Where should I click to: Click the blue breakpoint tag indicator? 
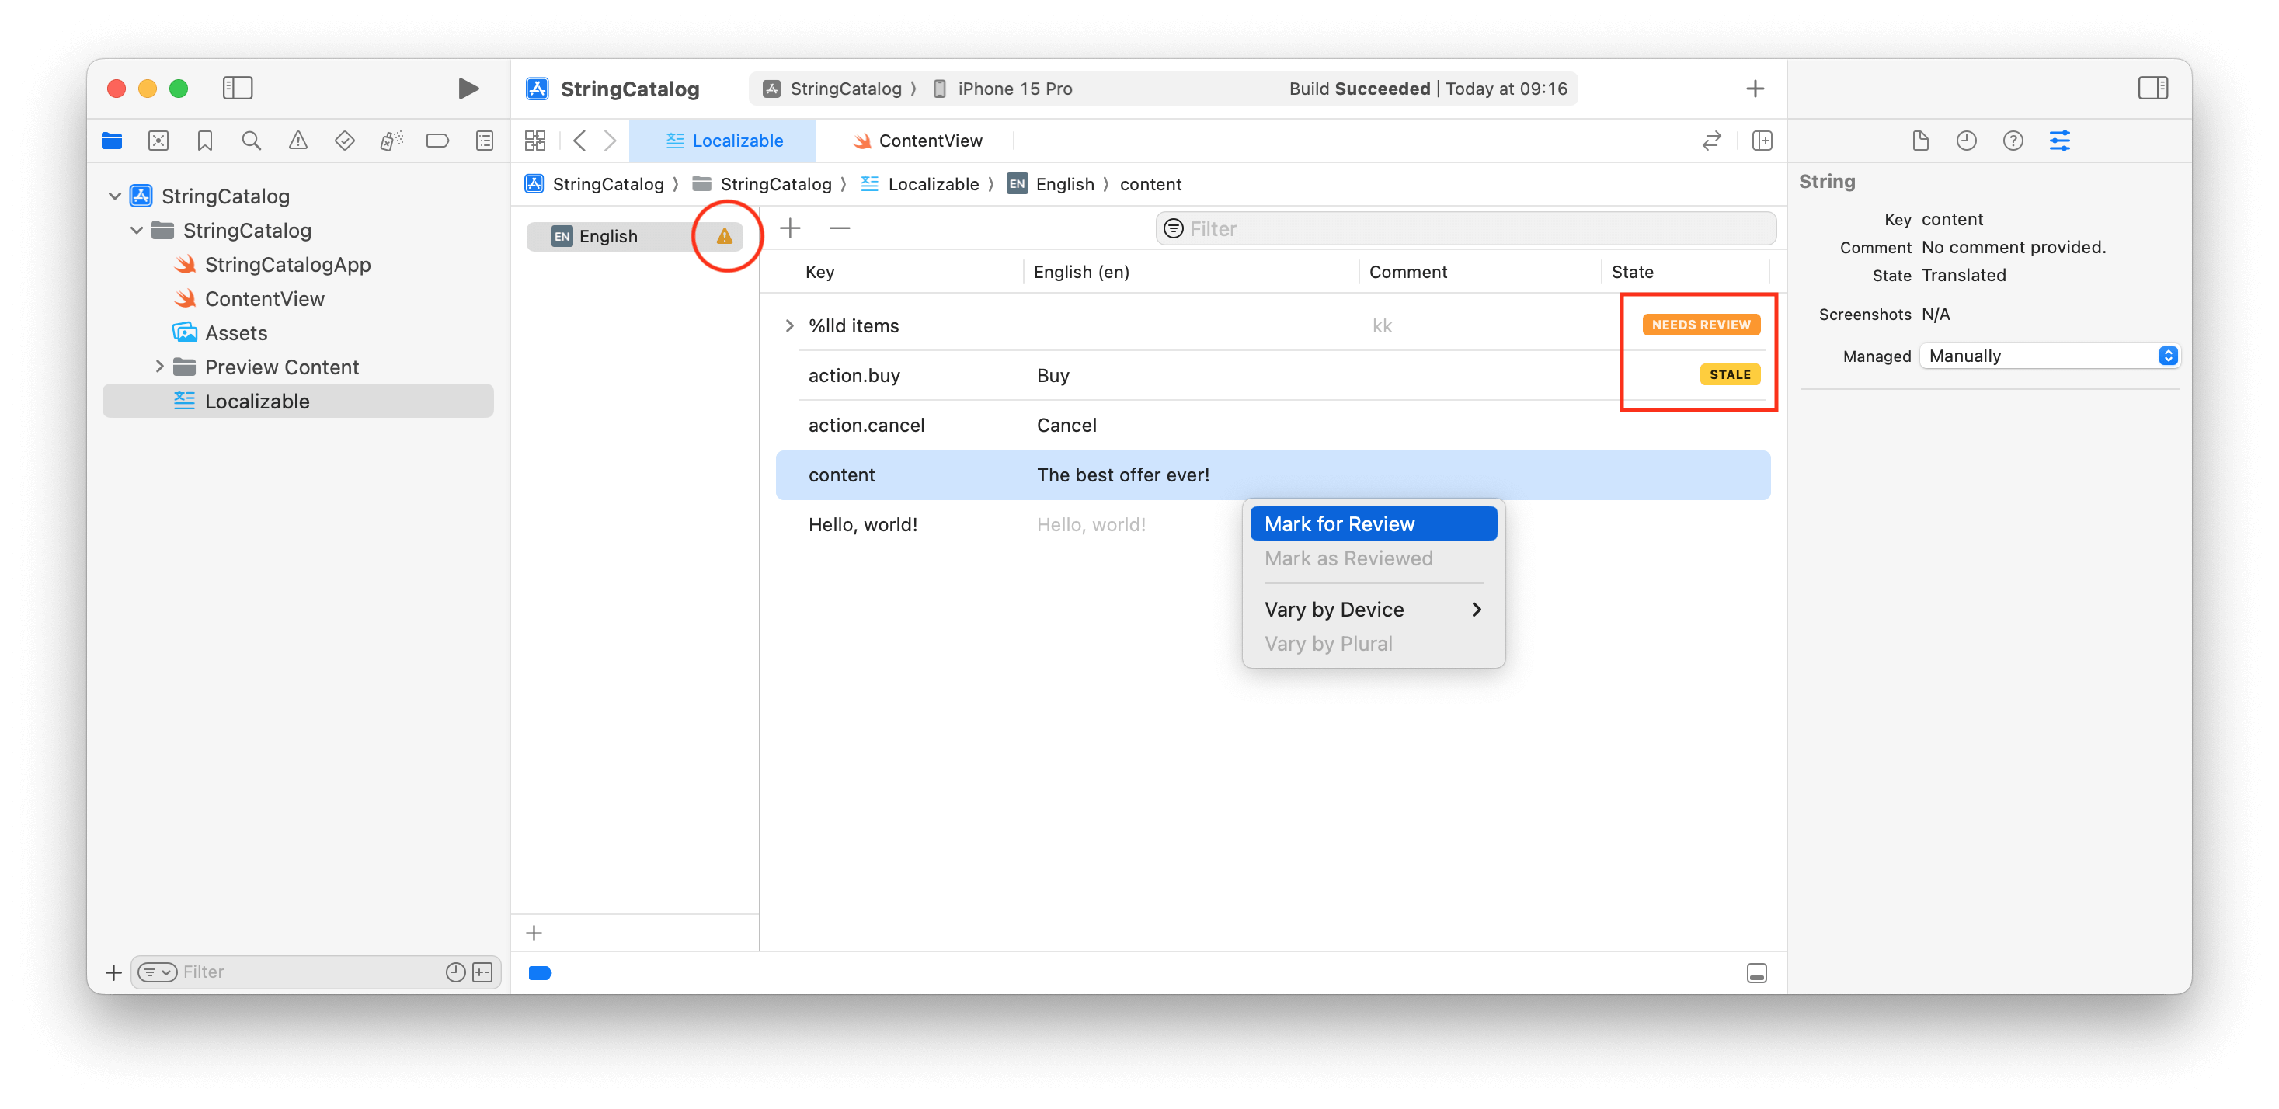pos(540,973)
